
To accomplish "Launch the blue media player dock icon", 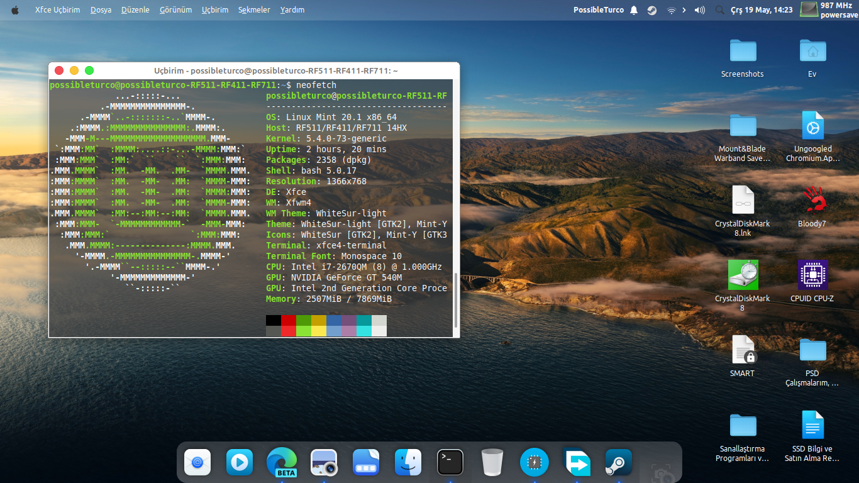I will (x=240, y=462).
